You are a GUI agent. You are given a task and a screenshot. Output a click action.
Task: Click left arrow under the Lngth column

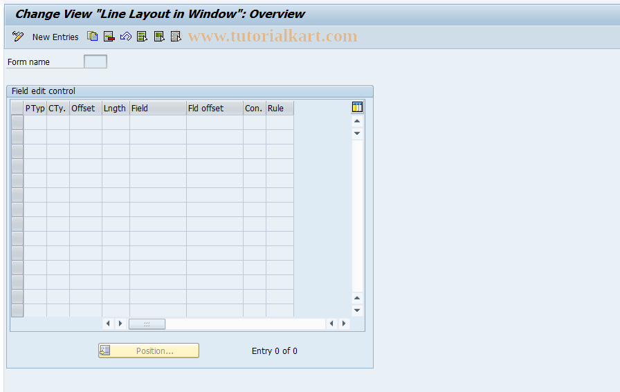(x=108, y=324)
